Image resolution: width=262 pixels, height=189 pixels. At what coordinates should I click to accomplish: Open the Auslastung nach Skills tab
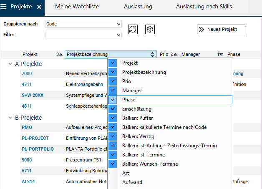204,7
